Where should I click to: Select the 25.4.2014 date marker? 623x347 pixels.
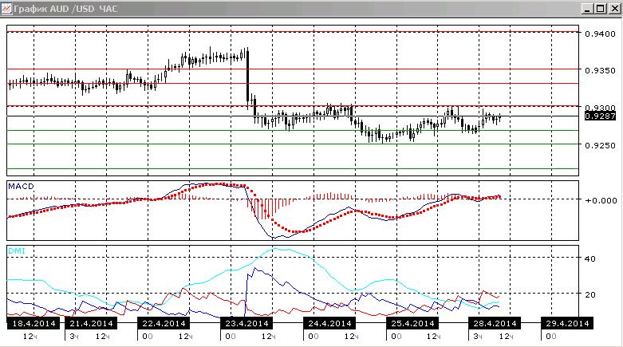412,323
